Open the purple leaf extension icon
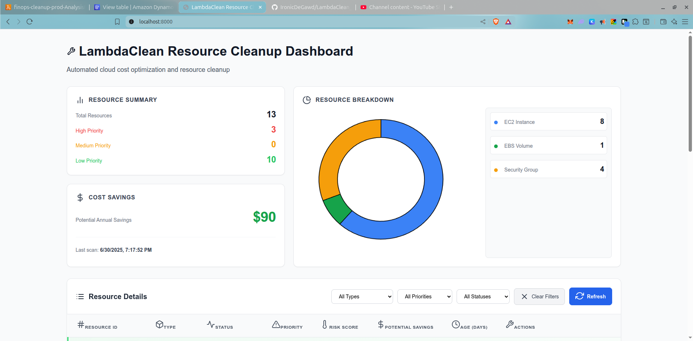The height and width of the screenshot is (341, 693). click(581, 22)
